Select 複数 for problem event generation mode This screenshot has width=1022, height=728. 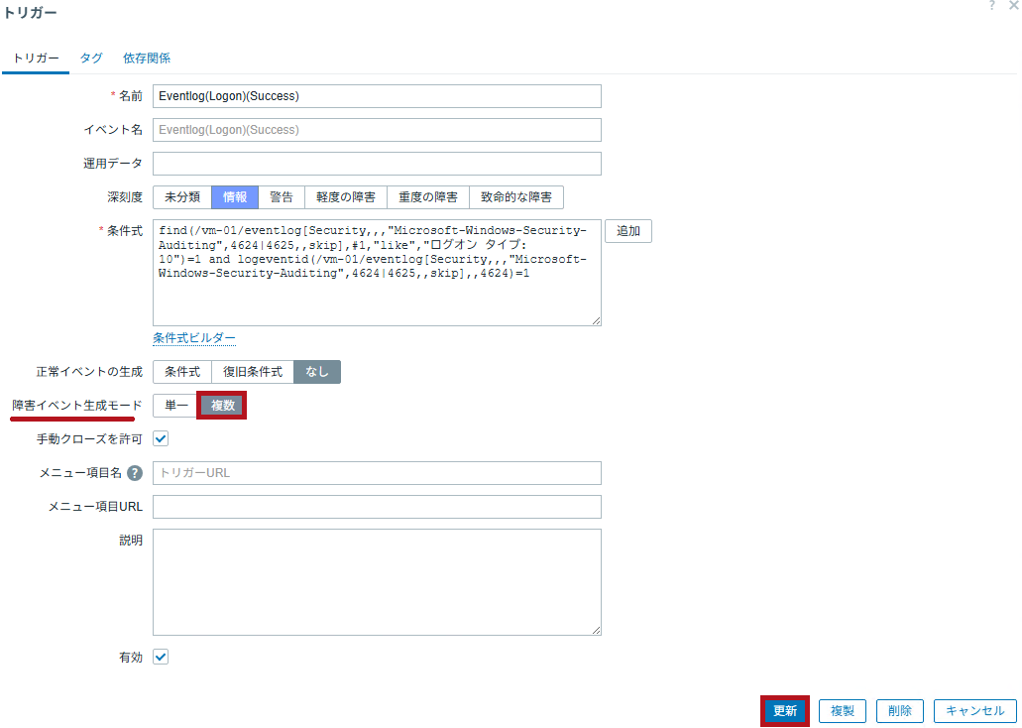[x=223, y=405]
